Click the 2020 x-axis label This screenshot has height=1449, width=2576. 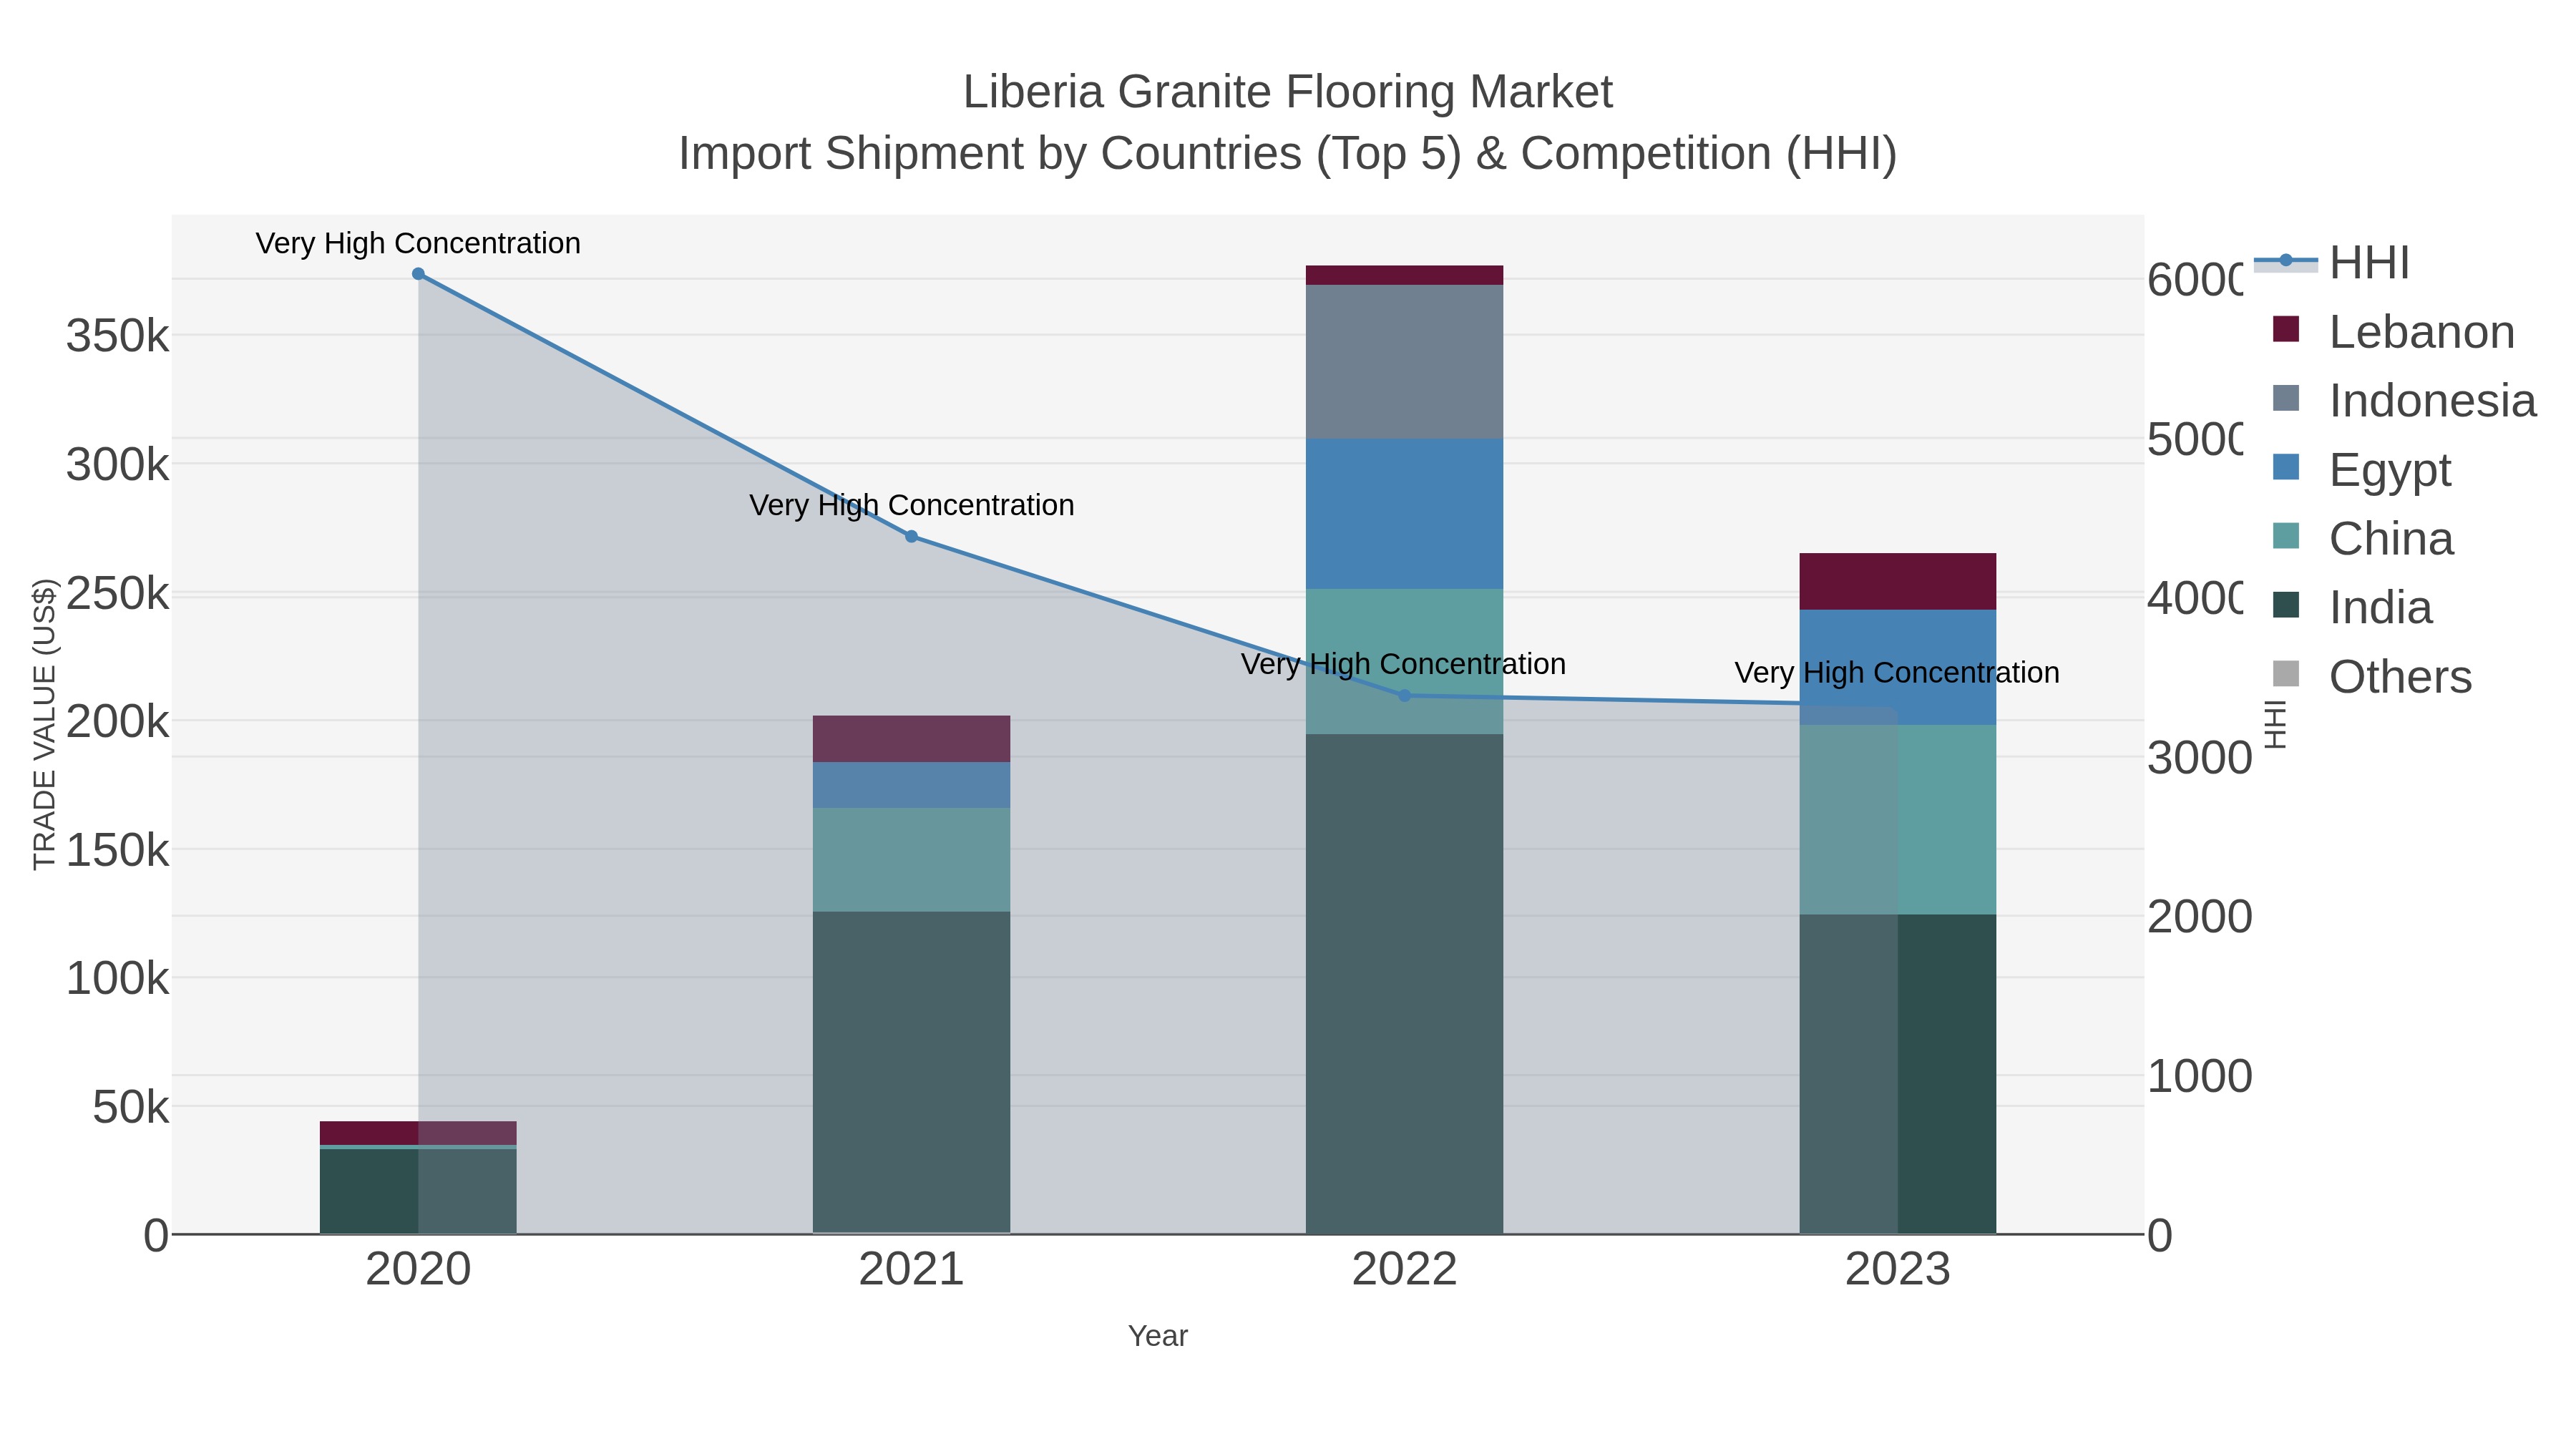pyautogui.click(x=418, y=1270)
